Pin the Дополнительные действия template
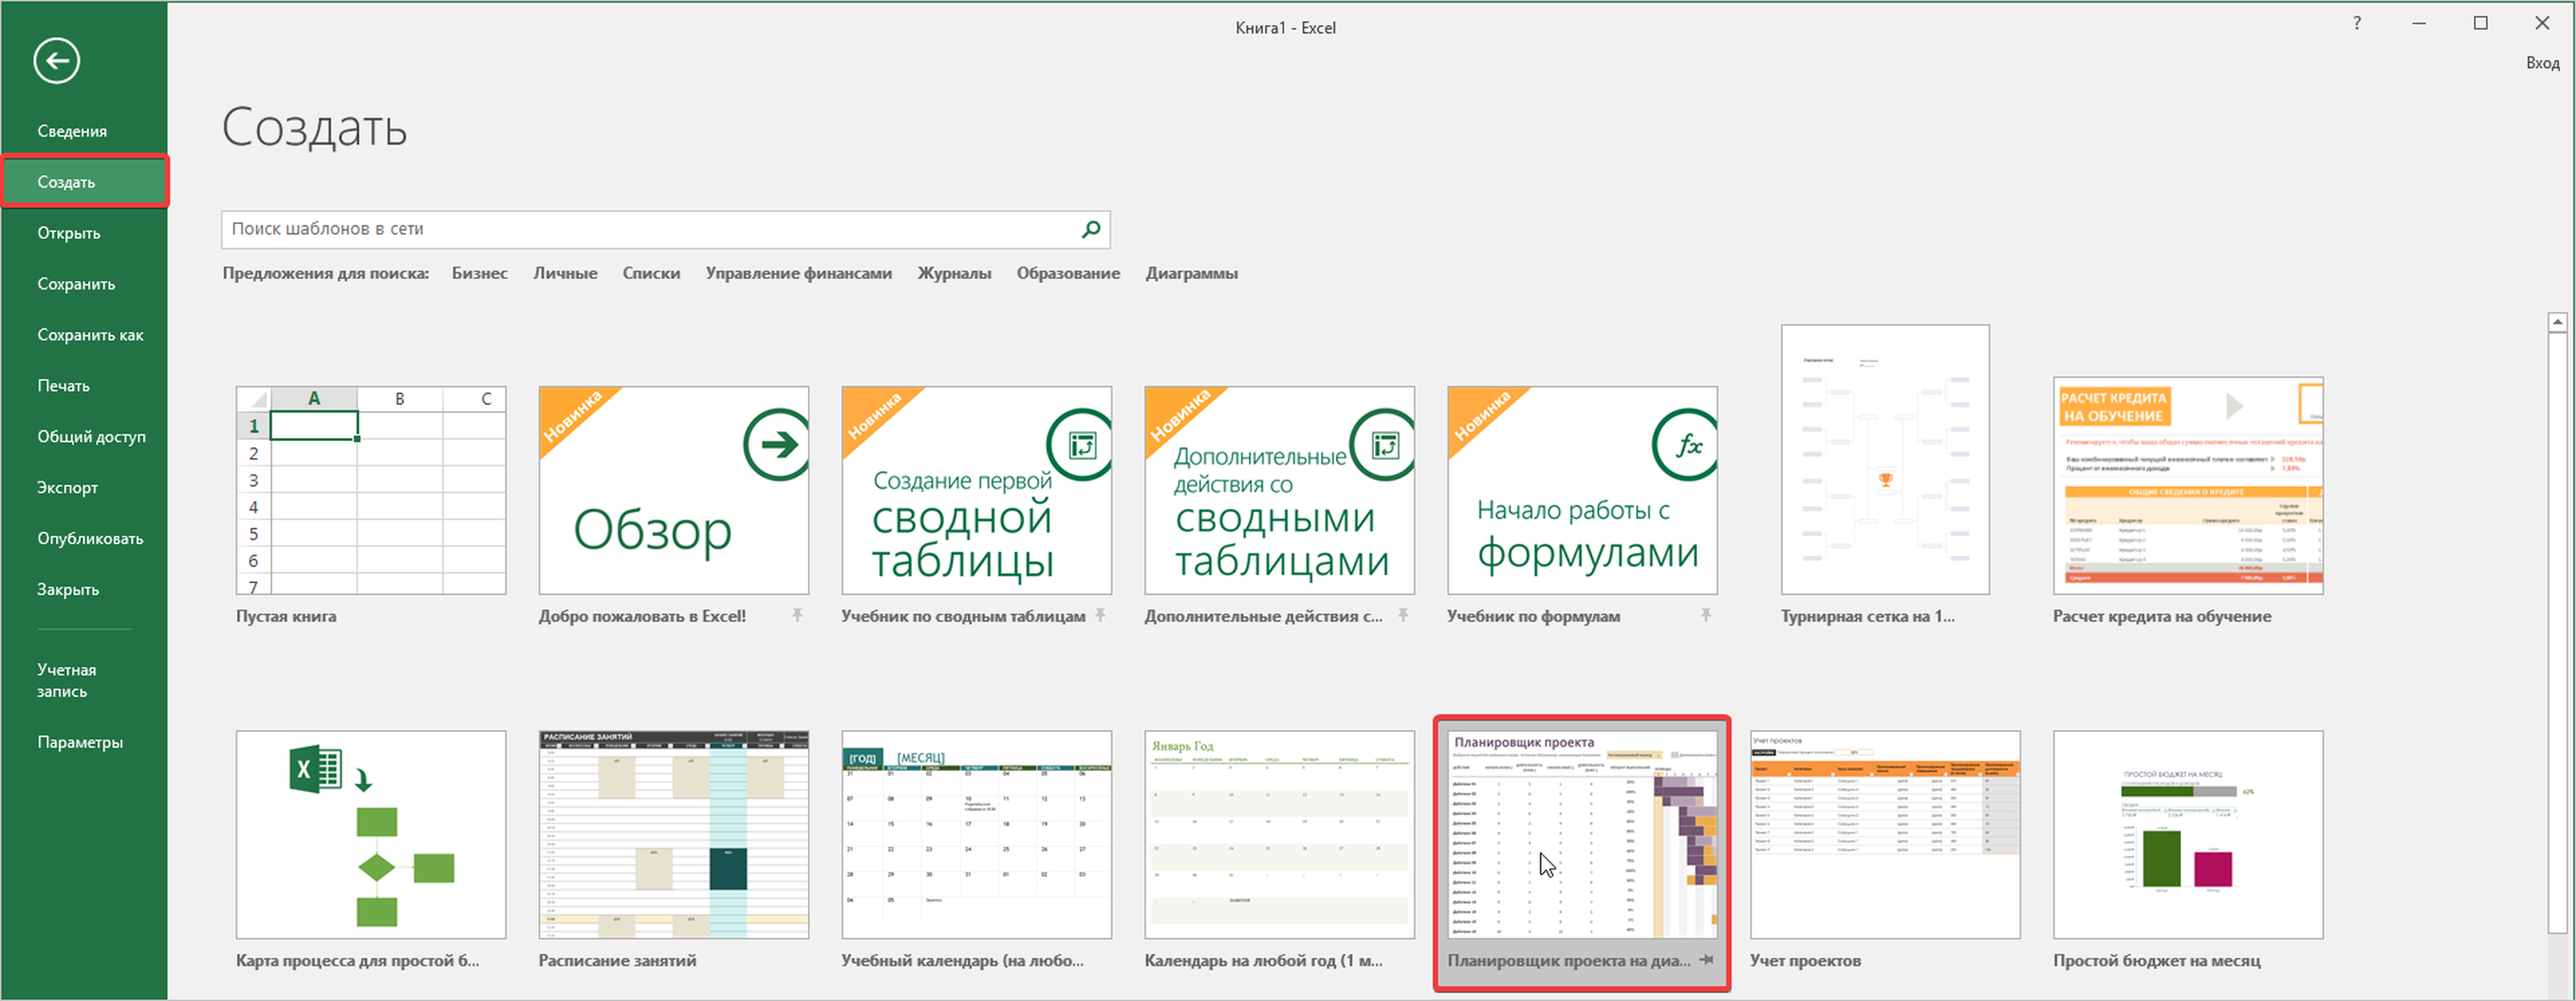 (x=1403, y=615)
